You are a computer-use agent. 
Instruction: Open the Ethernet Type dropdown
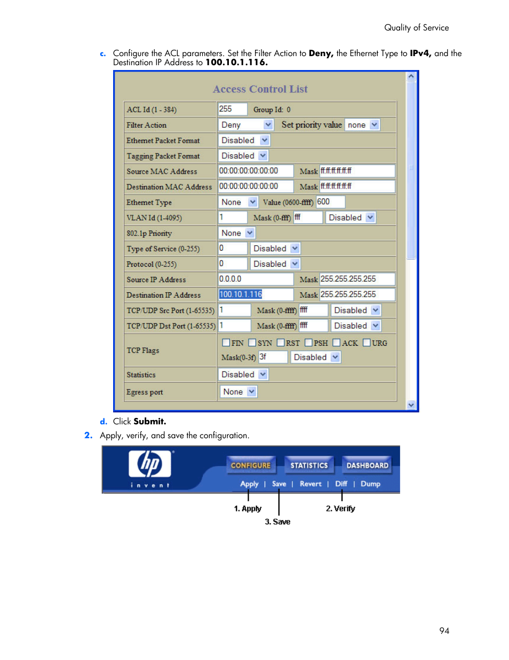click(x=238, y=202)
